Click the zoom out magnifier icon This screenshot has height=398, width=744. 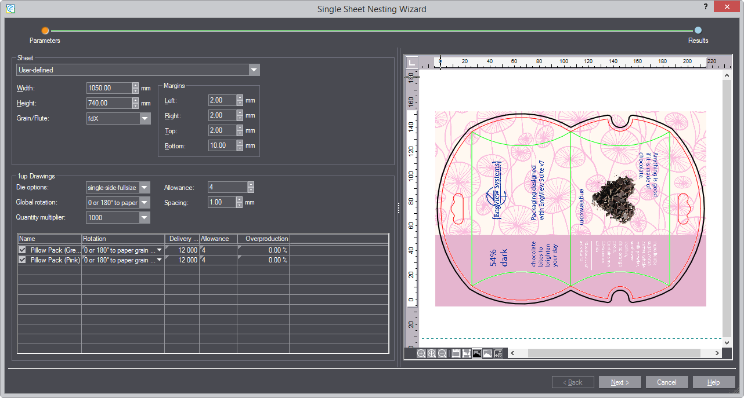point(442,353)
